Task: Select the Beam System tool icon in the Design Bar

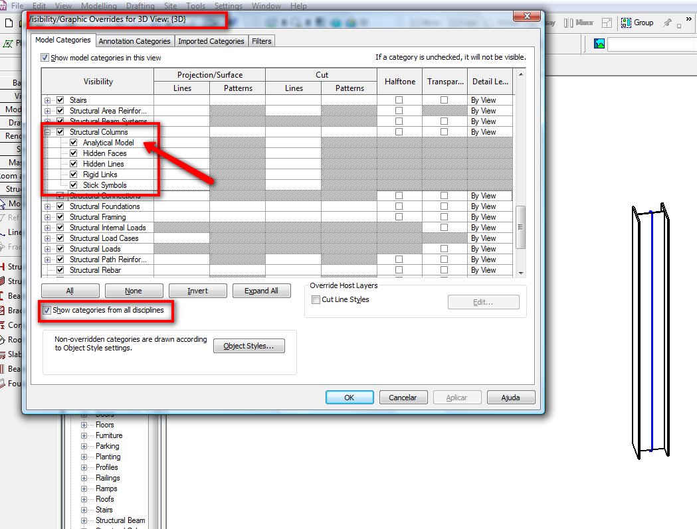Action: 3,369
